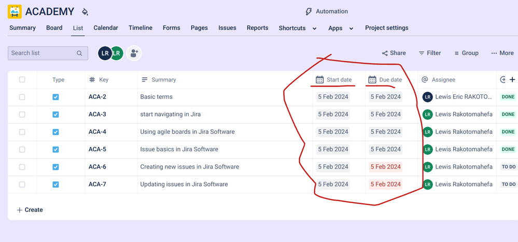
Task: Click the Create button below the list
Action: pos(30,210)
